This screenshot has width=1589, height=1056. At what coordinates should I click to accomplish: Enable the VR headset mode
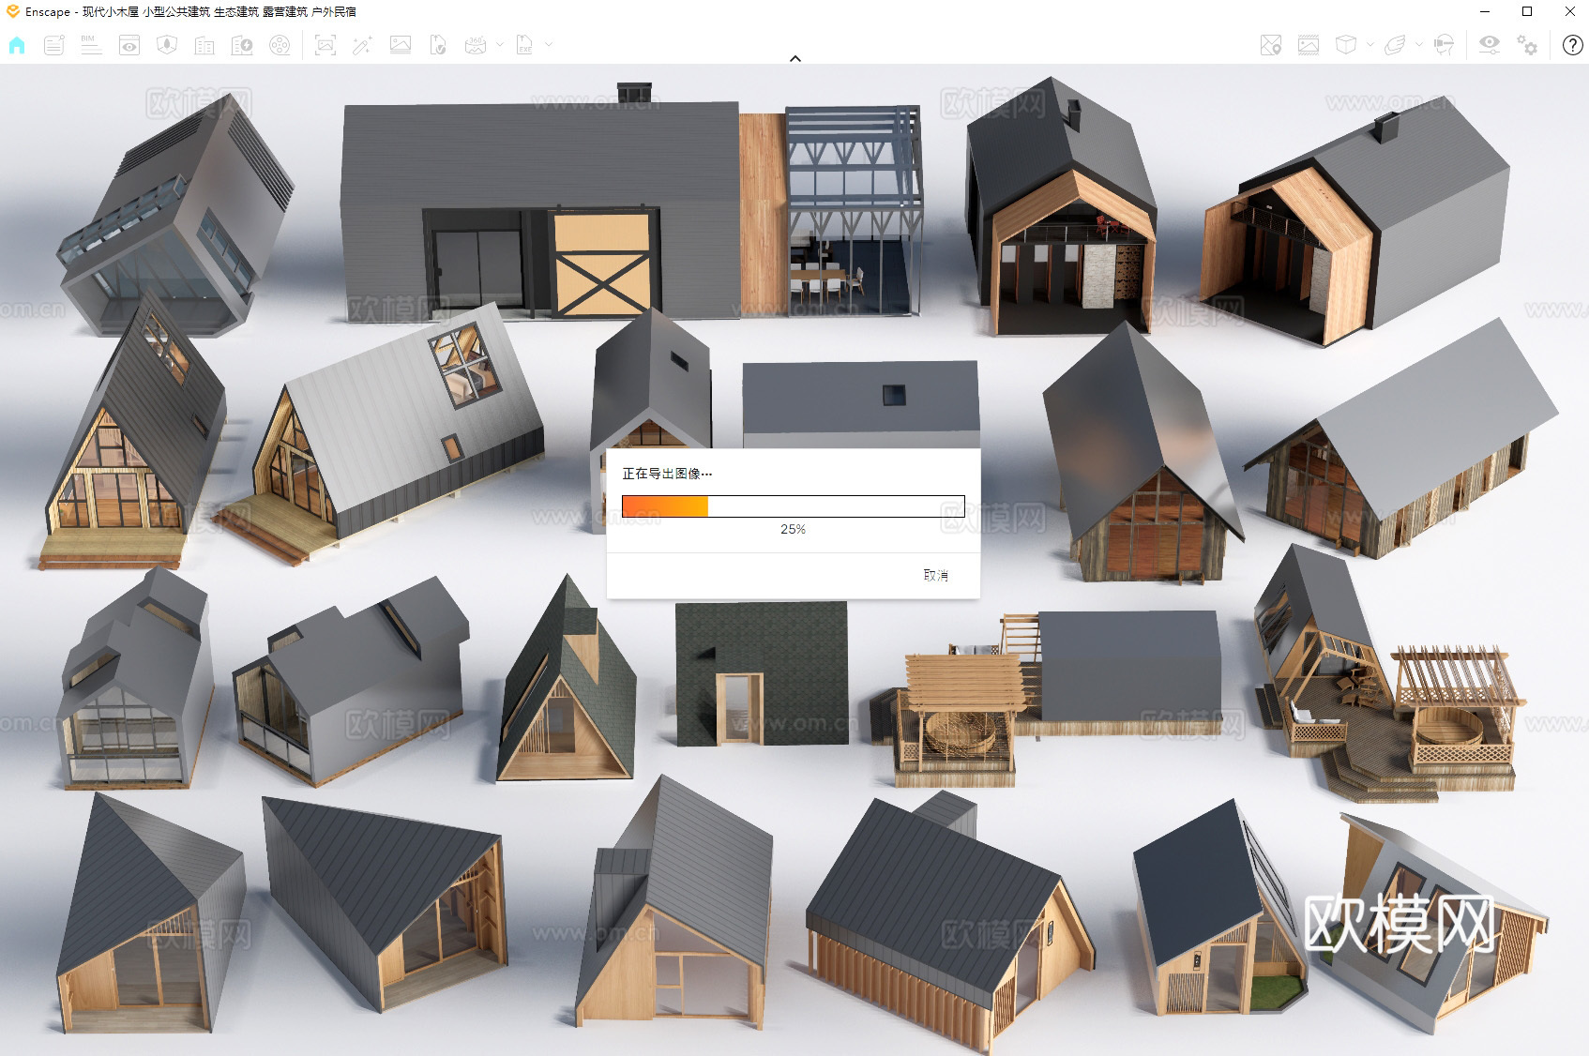click(x=1445, y=45)
